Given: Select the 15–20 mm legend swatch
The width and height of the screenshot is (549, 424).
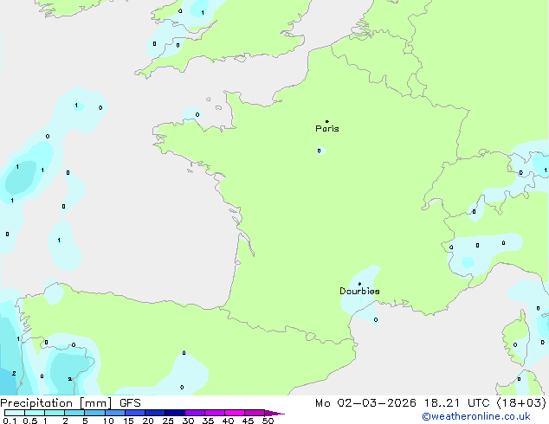Looking at the screenshot, I should (x=135, y=413).
